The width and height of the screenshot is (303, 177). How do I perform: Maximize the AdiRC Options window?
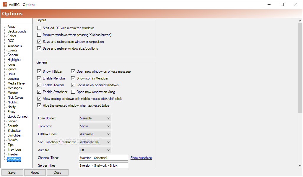click(282, 4)
